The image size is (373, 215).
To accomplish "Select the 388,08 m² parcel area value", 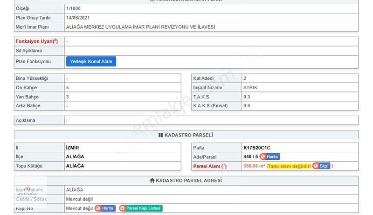I will [x=254, y=166].
